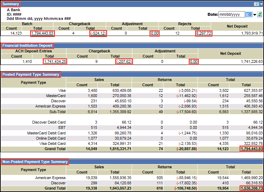Click Non-Posted Grand Total sales 1,643,057.23
The width and height of the screenshot is (264, 192).
click(120, 188)
